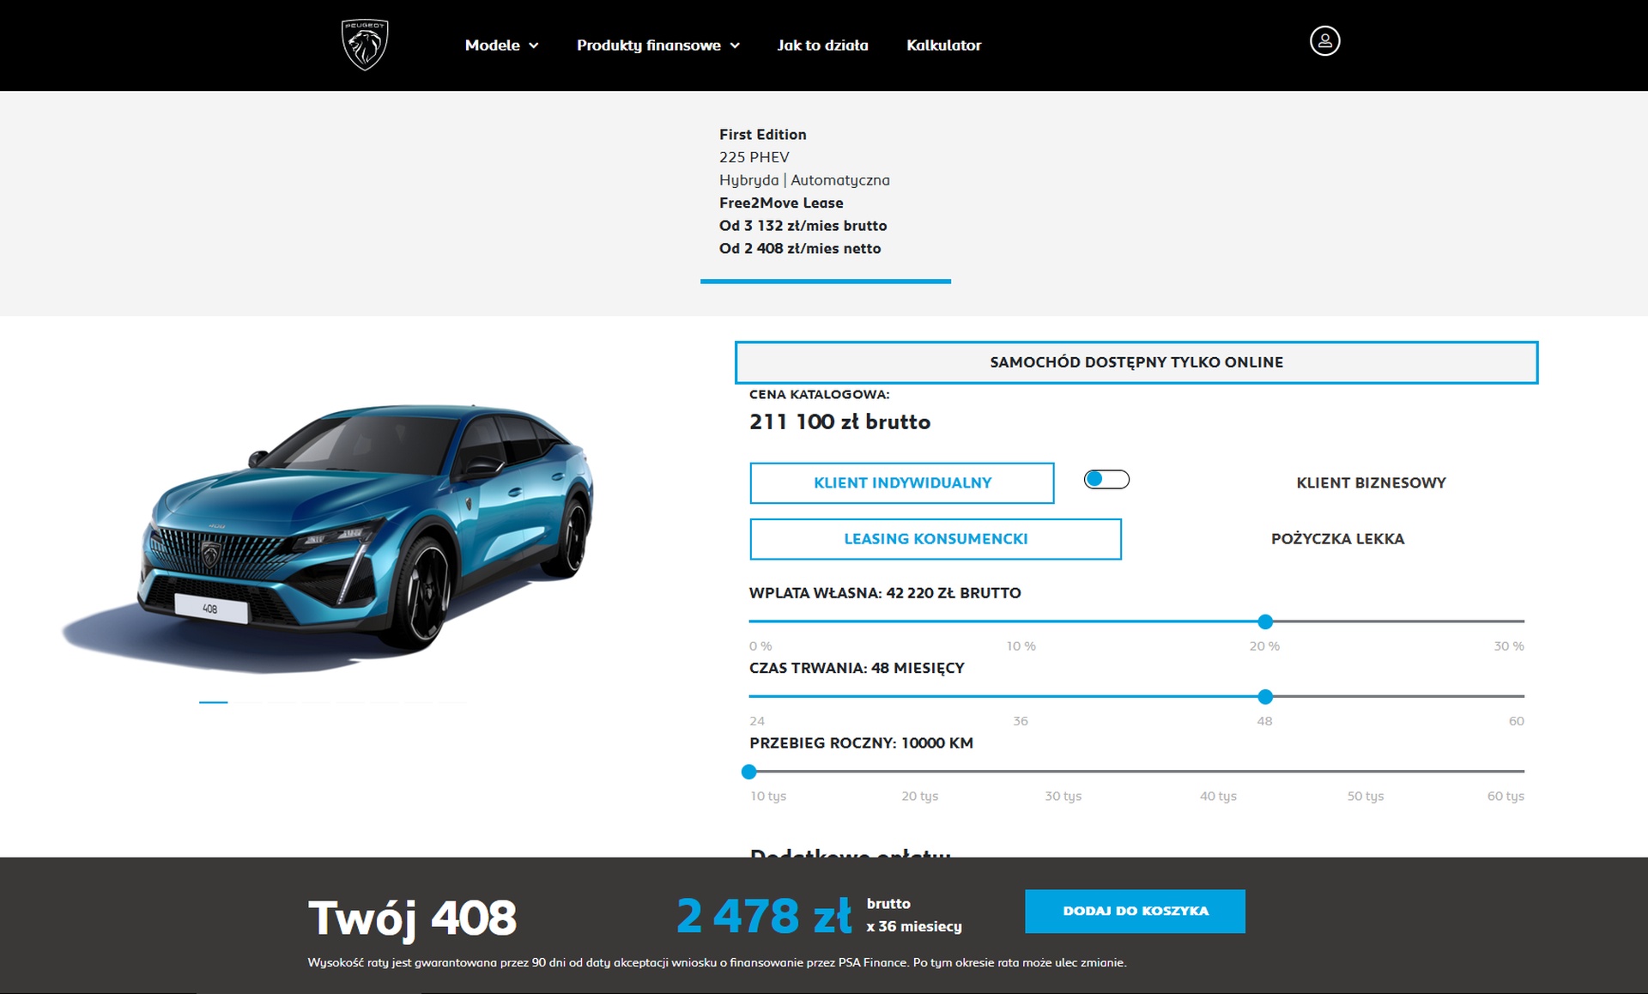Viewport: 1648px width, 994px height.
Task: Click the Wpłata własna slider handle
Action: 1265,621
